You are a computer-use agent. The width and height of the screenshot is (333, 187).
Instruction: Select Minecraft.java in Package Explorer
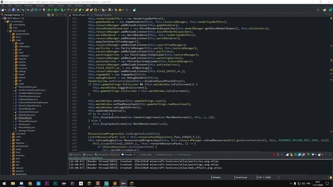click(25, 118)
